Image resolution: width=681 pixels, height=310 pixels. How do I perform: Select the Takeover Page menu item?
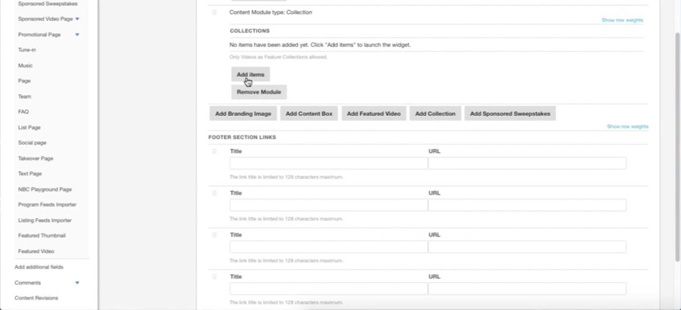(36, 158)
